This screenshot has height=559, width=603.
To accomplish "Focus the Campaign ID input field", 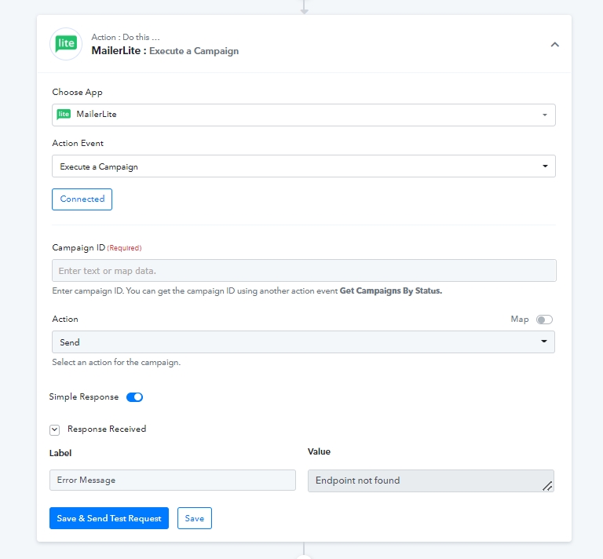I will click(304, 270).
